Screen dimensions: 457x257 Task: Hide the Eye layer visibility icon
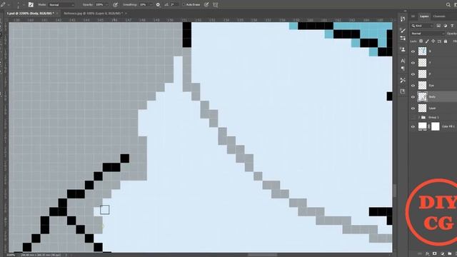point(413,86)
